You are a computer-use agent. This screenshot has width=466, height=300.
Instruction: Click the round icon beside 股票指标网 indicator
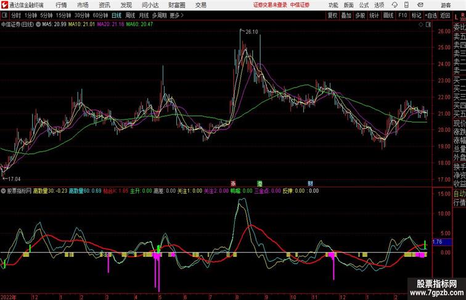[3, 191]
